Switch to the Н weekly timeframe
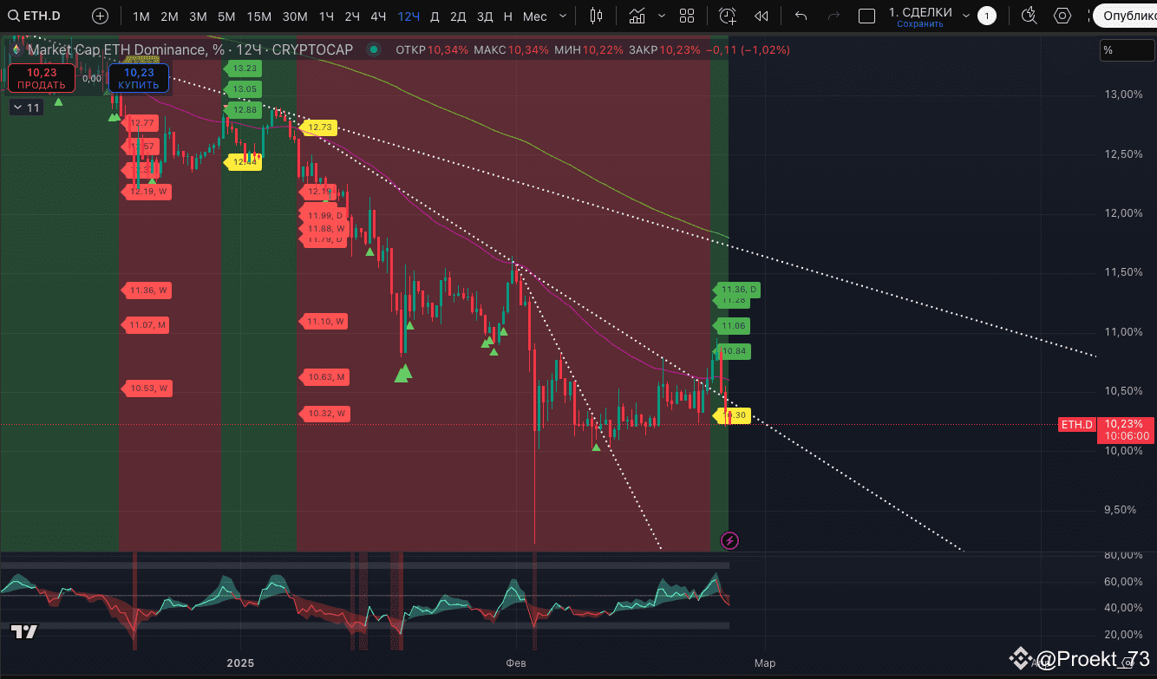This screenshot has height=679, width=1157. tap(508, 16)
